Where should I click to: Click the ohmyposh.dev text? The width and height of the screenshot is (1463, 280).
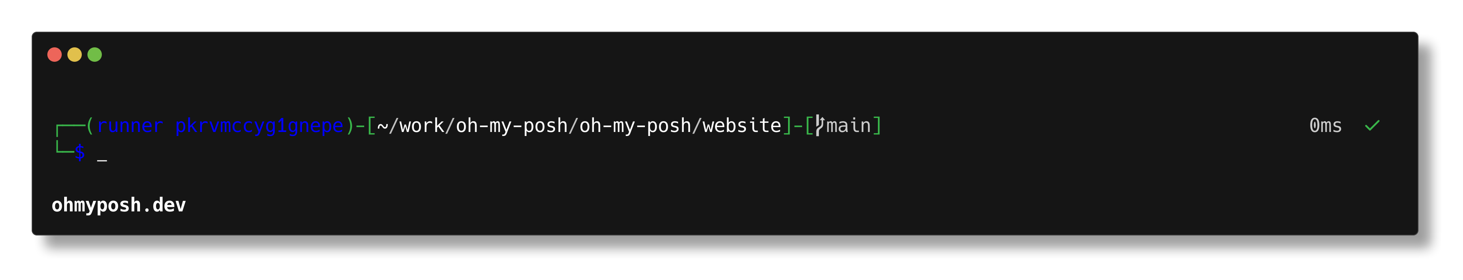pyautogui.click(x=119, y=205)
